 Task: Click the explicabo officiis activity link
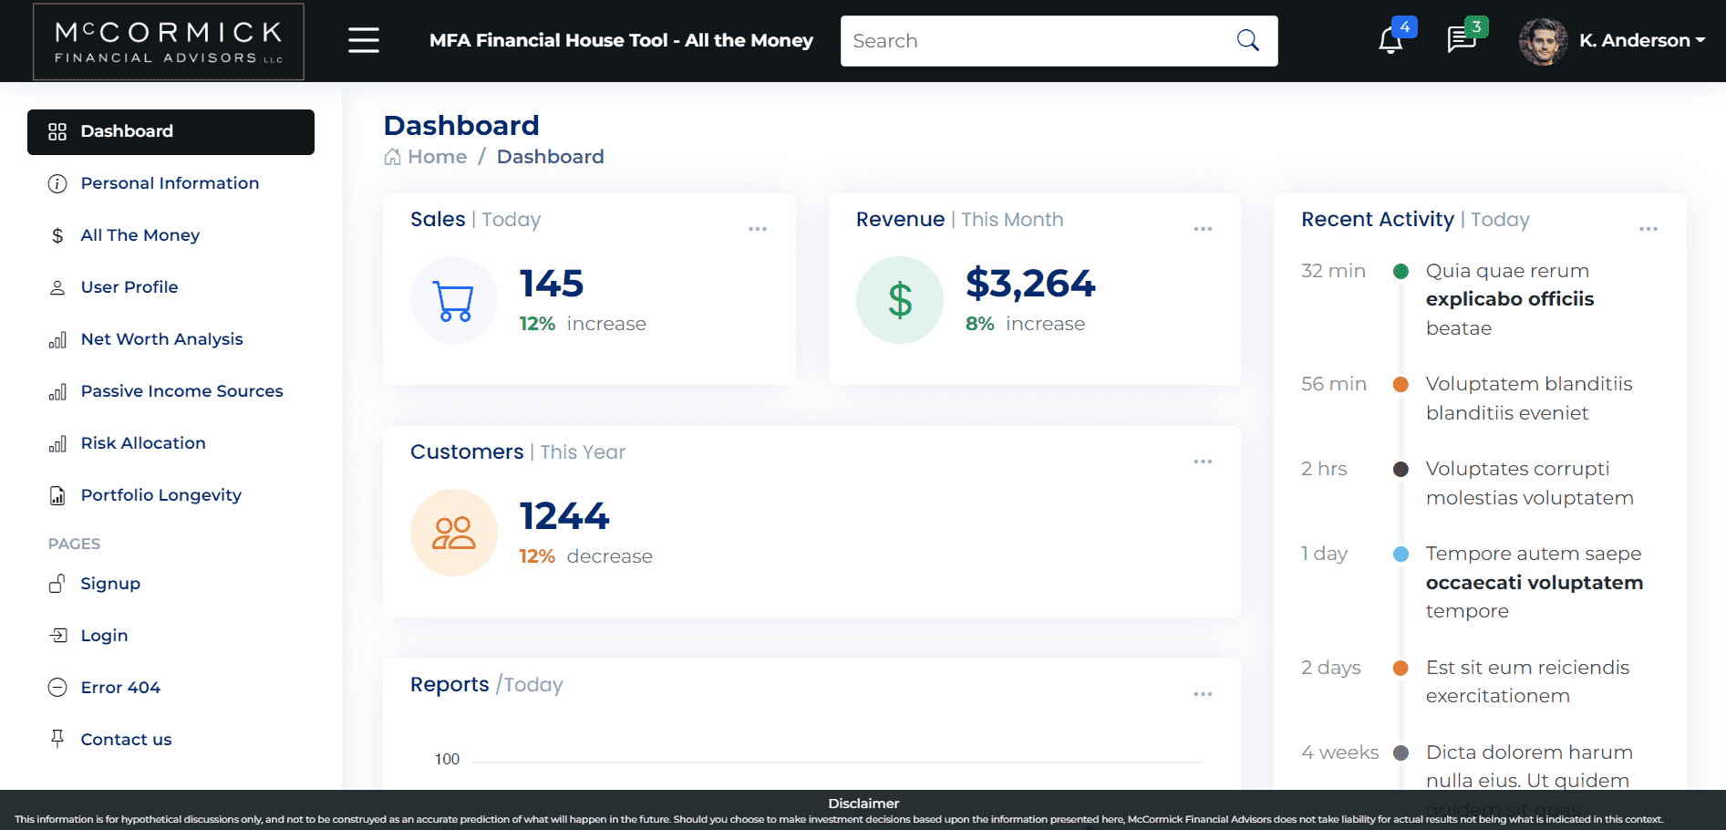click(x=1510, y=299)
